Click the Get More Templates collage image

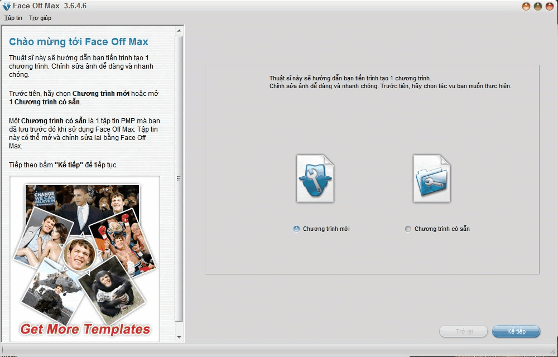85,258
